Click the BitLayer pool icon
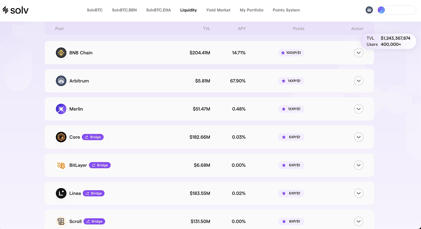Viewport: 421px width, 229px height. click(61, 165)
